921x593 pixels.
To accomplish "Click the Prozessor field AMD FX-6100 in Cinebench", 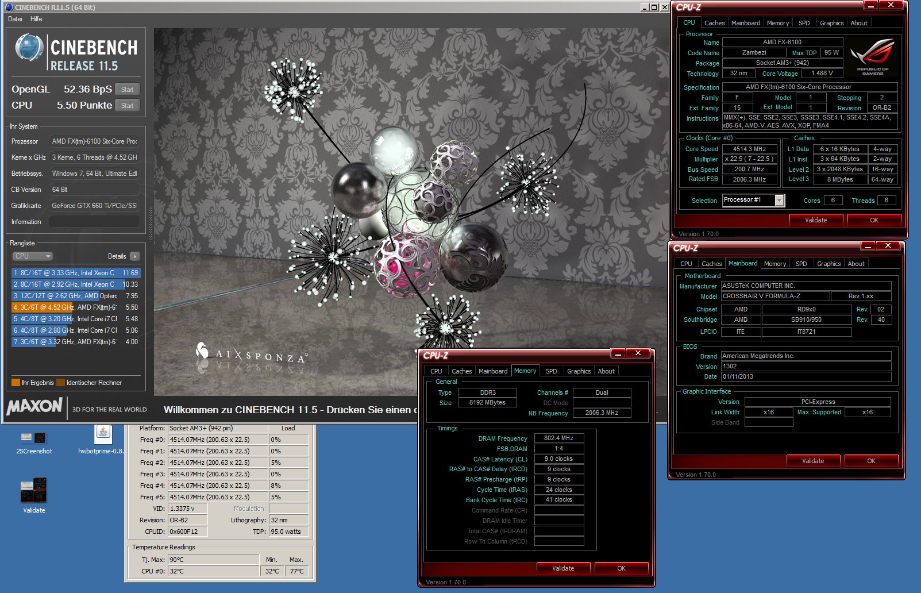I will coord(94,141).
